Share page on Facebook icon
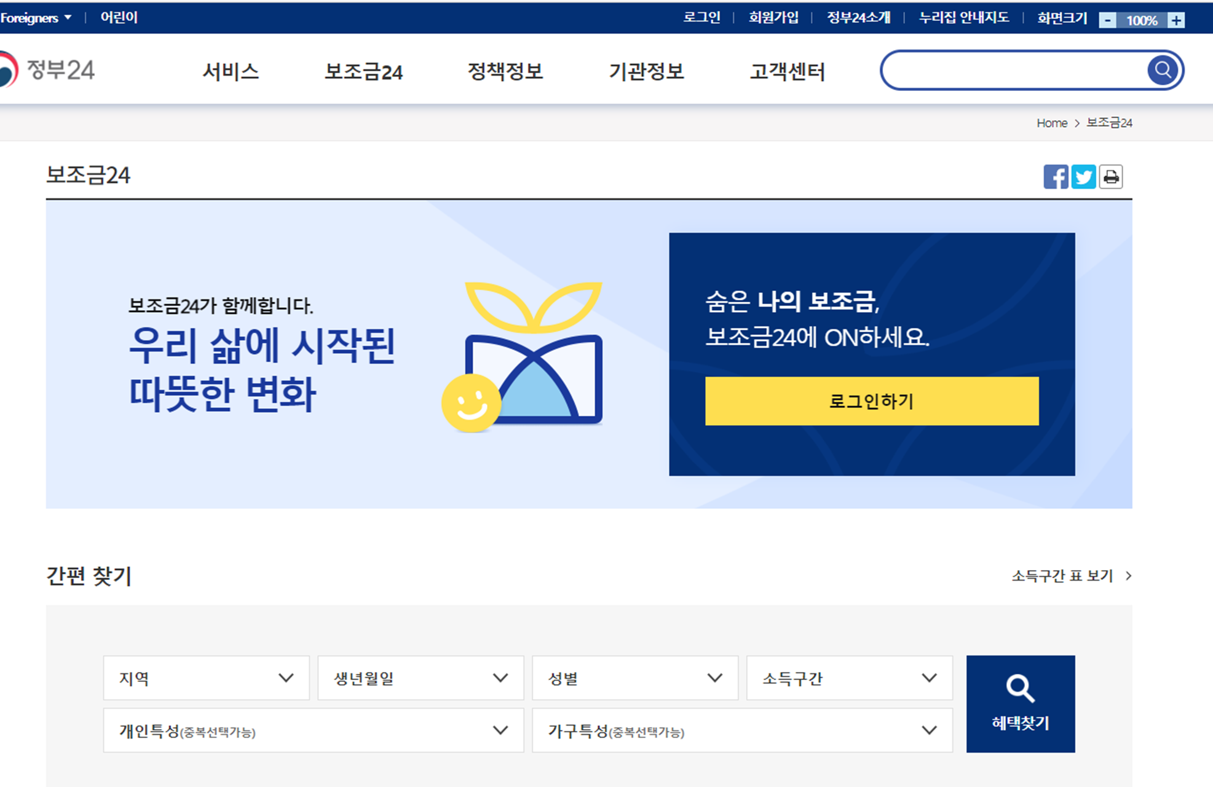This screenshot has width=1213, height=787. (1055, 177)
